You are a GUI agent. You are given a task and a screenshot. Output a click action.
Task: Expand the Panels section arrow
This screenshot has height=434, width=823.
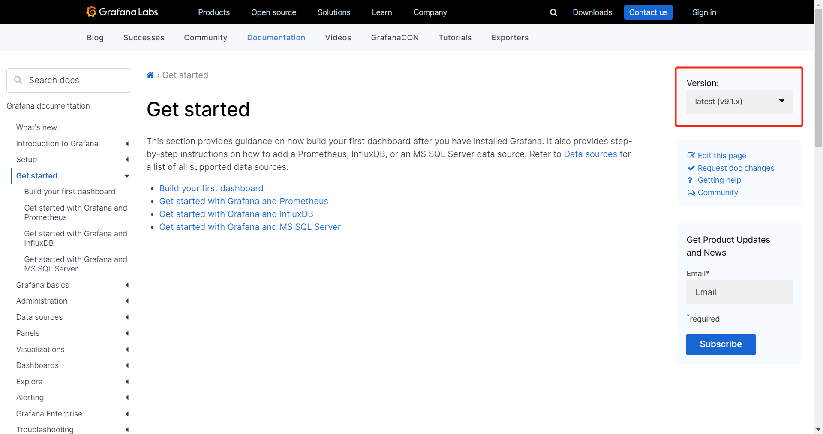coord(127,333)
